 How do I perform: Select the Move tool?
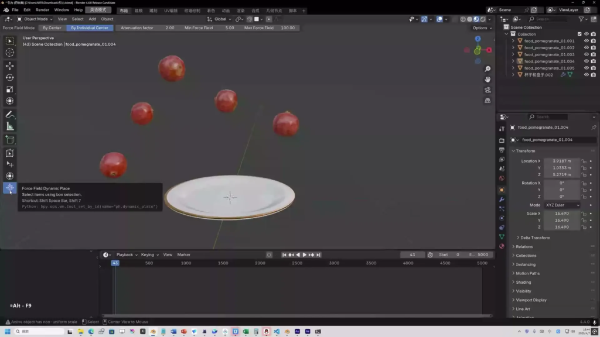tap(10, 66)
